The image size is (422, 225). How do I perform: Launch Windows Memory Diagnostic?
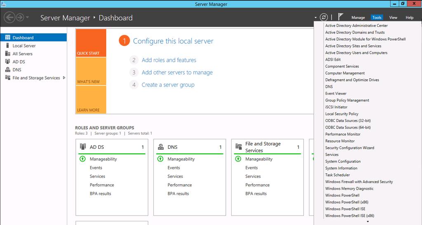click(349, 188)
